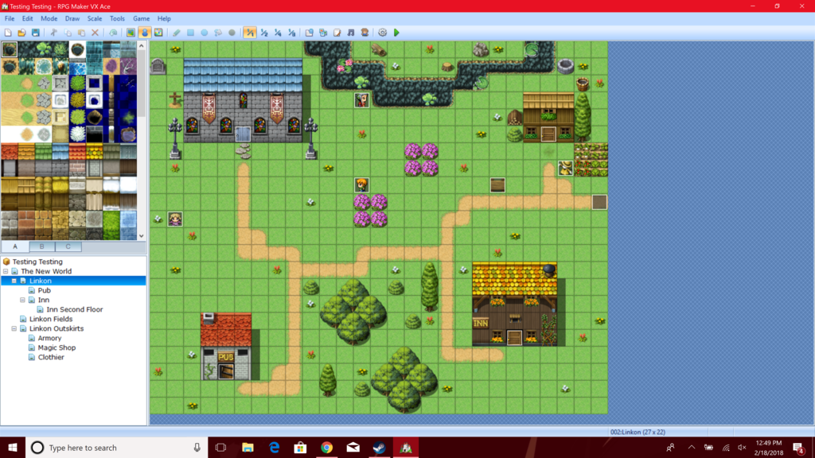This screenshot has width=815, height=458.
Task: Open the Database gear icon
Action: 382,33
